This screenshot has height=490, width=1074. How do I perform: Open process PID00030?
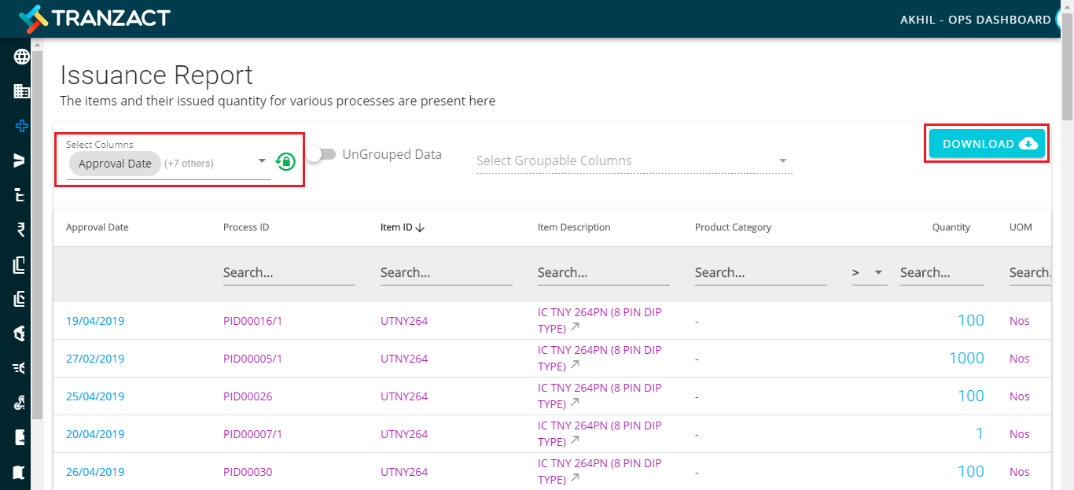pos(248,472)
